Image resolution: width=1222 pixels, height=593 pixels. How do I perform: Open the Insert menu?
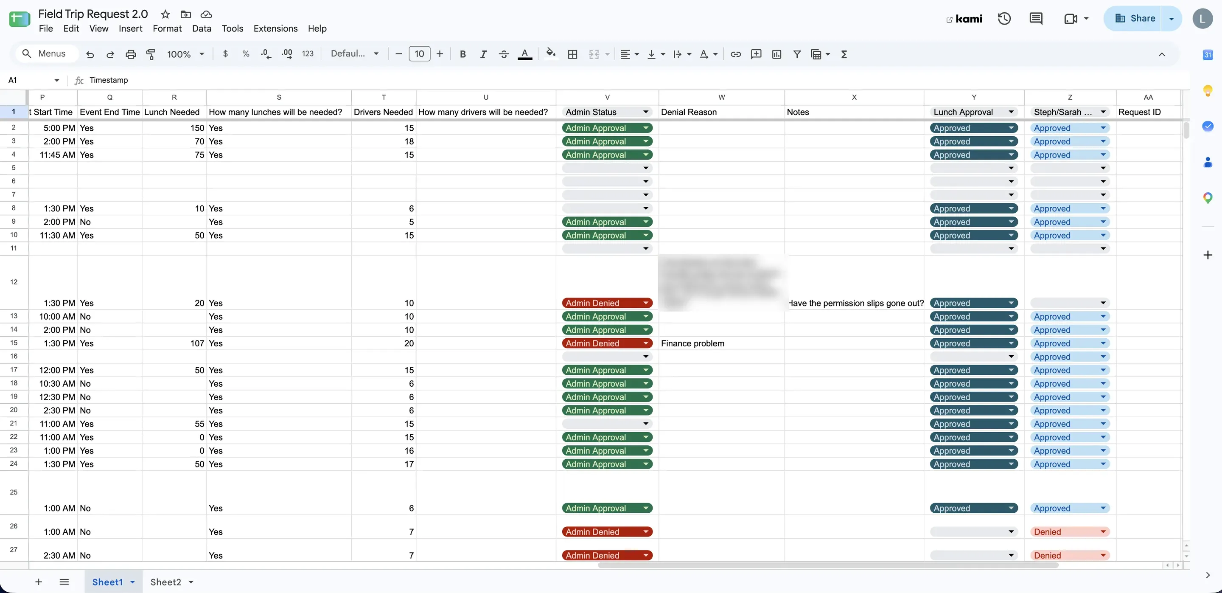point(130,28)
